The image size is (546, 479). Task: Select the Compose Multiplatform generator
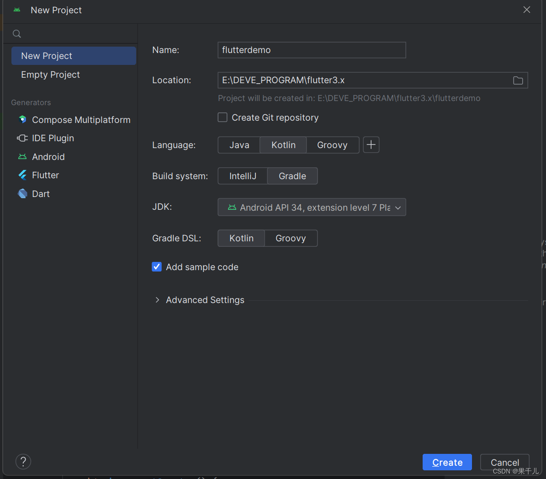[x=74, y=120]
